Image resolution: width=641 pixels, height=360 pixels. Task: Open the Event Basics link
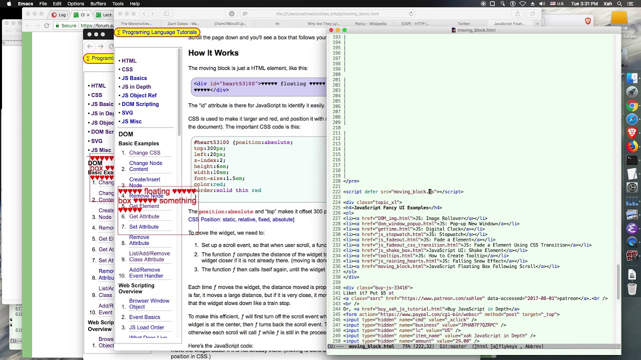[145, 317]
